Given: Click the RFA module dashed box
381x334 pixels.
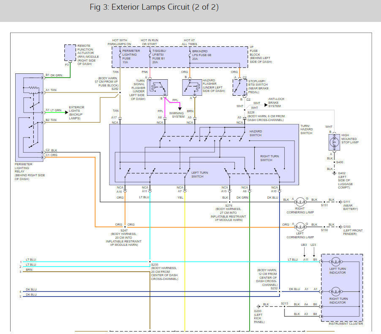Looking at the screenshot, I should [70, 53].
